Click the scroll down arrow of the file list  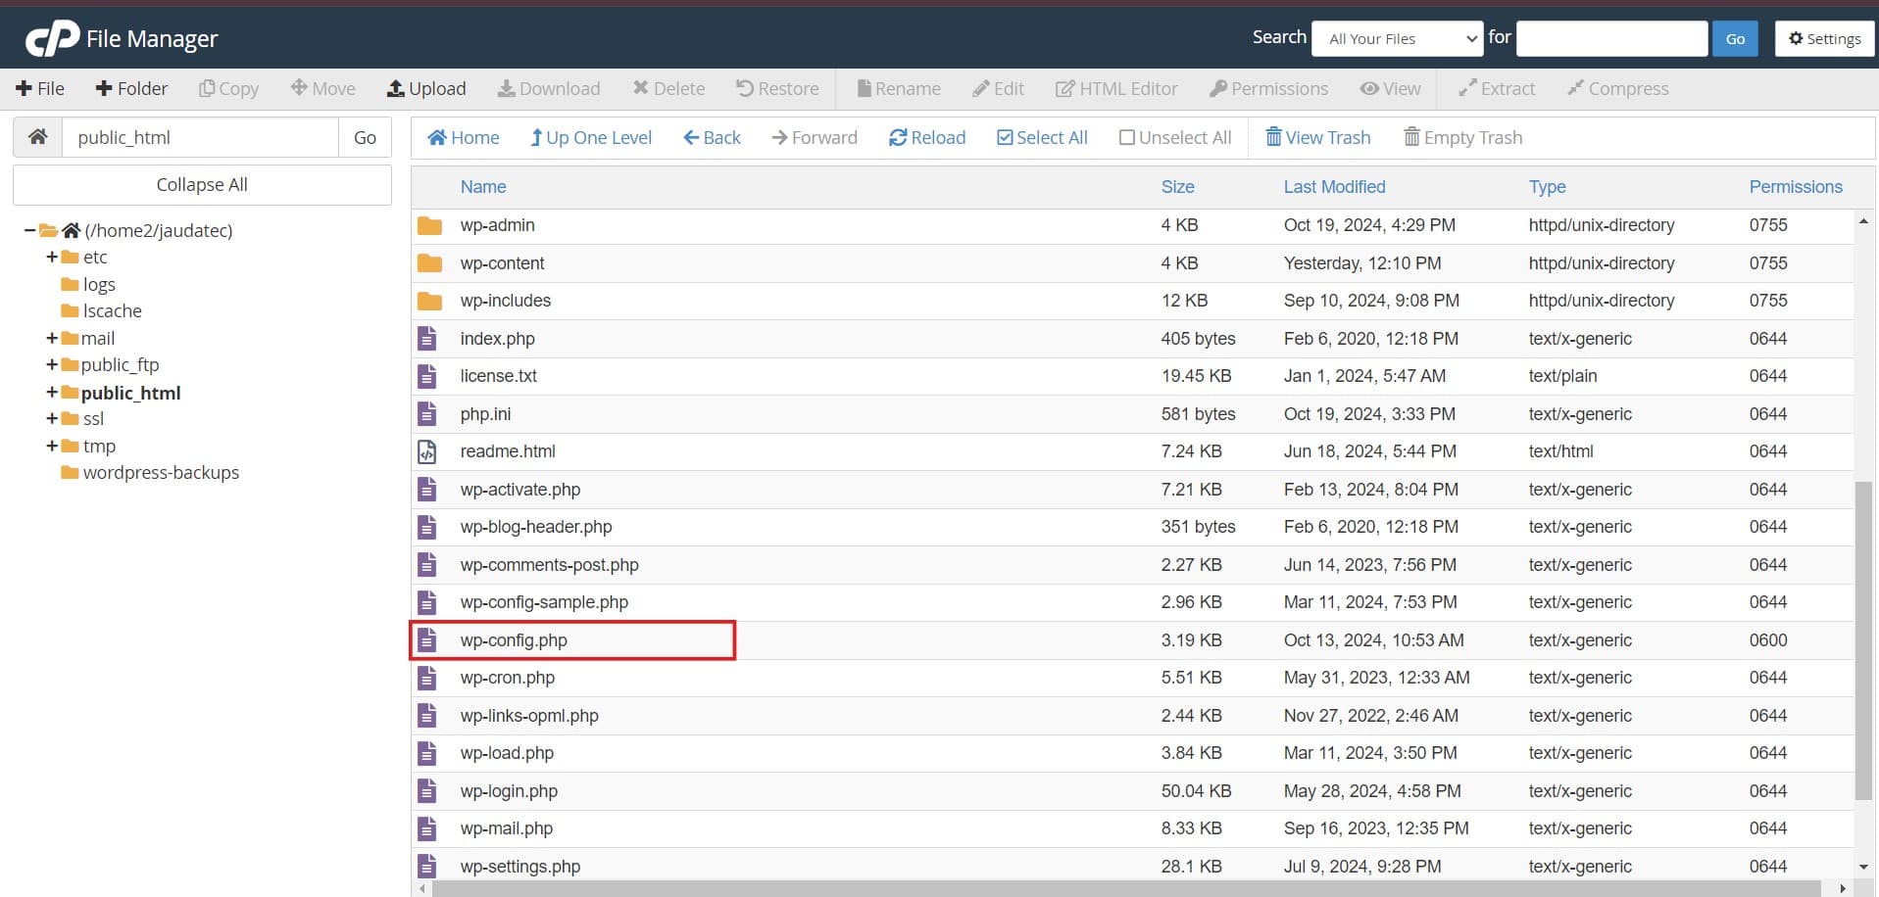[1863, 867]
